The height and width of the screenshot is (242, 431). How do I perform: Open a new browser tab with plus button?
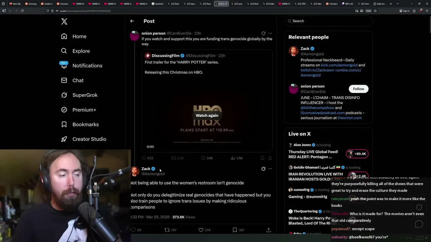click(x=391, y=4)
